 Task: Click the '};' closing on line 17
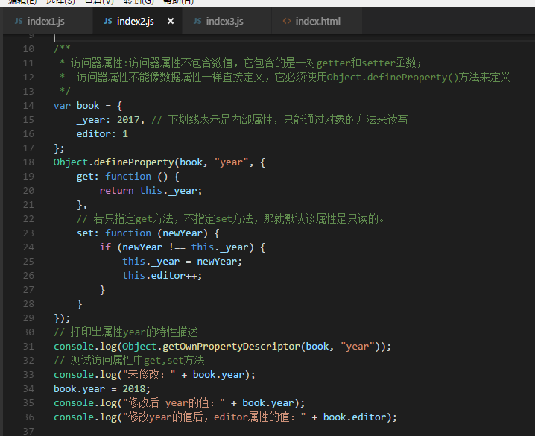click(x=59, y=148)
